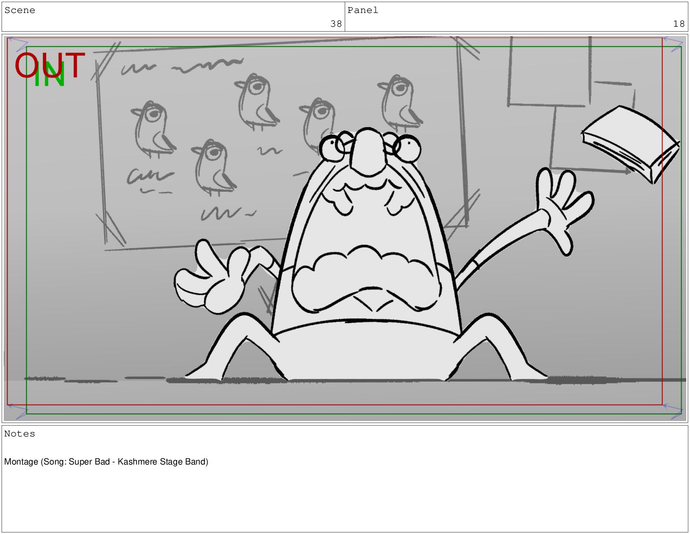Click the "Notes" section heading
The width and height of the screenshot is (690, 534).
tap(20, 434)
